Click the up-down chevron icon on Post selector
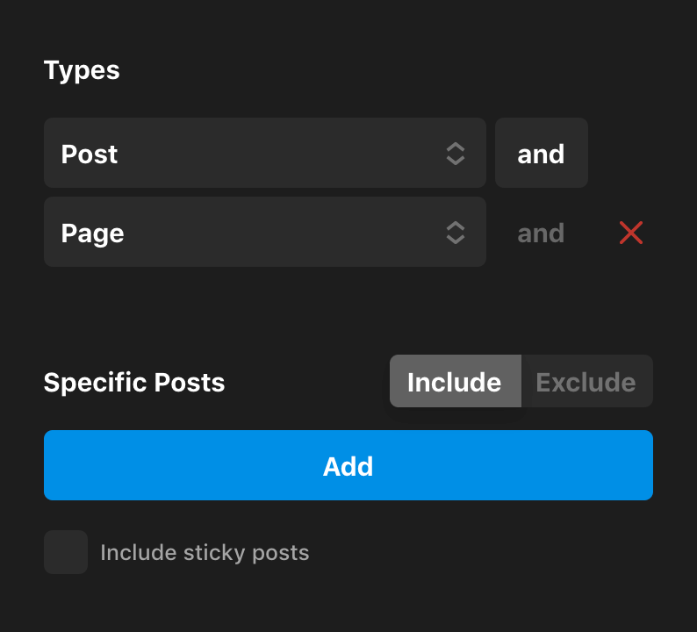The width and height of the screenshot is (697, 632). (455, 154)
